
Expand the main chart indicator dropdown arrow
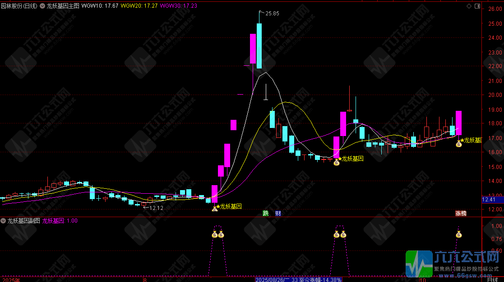pos(43,6)
